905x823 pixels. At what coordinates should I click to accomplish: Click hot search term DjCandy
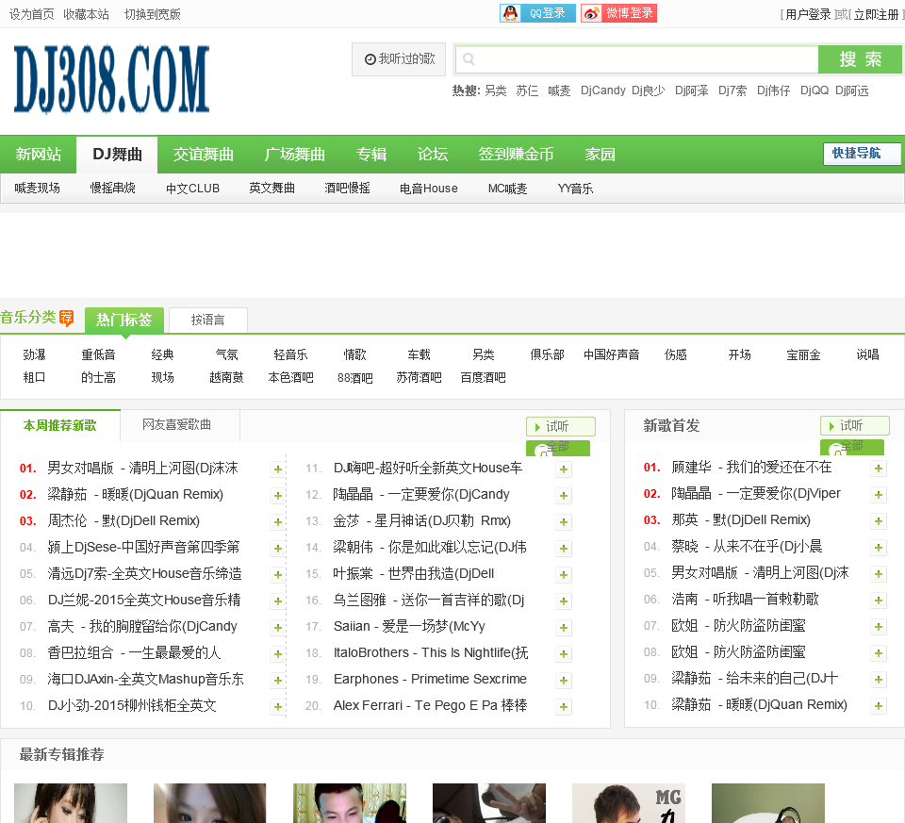click(602, 91)
